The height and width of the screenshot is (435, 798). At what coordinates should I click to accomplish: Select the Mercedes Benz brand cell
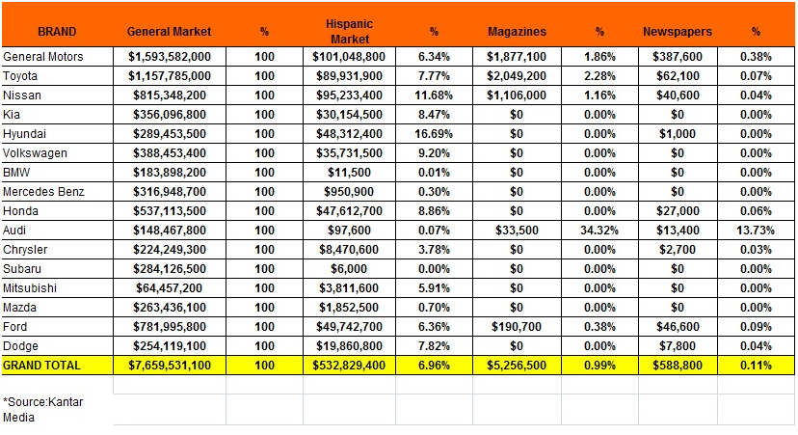click(x=57, y=192)
